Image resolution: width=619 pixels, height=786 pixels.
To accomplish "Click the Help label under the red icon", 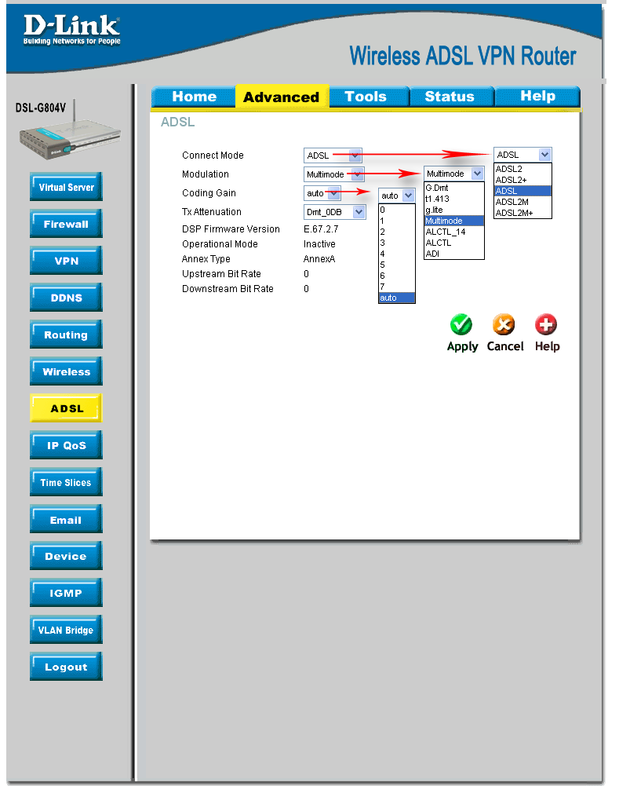I will [547, 346].
